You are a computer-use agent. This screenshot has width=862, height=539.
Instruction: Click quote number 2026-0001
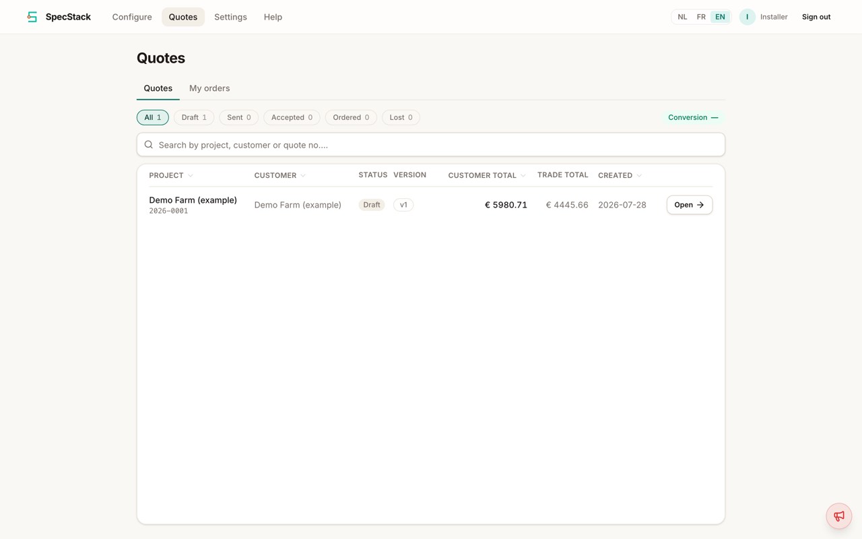(168, 211)
